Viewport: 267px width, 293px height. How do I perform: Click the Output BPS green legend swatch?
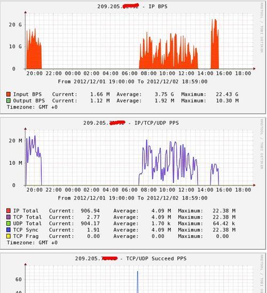coord(9,101)
